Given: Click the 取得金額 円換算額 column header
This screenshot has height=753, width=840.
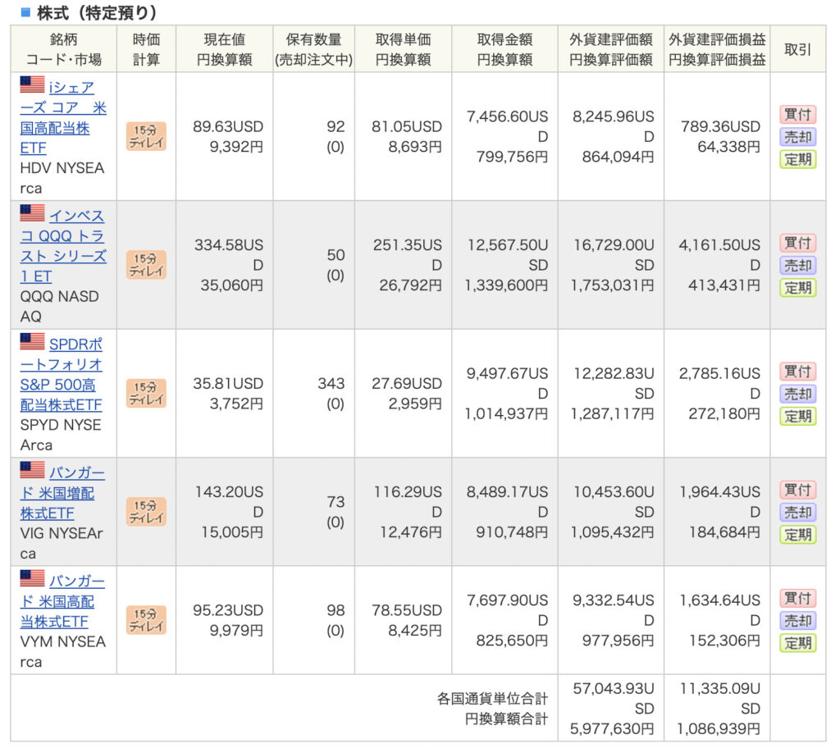Looking at the screenshot, I should click(504, 48).
